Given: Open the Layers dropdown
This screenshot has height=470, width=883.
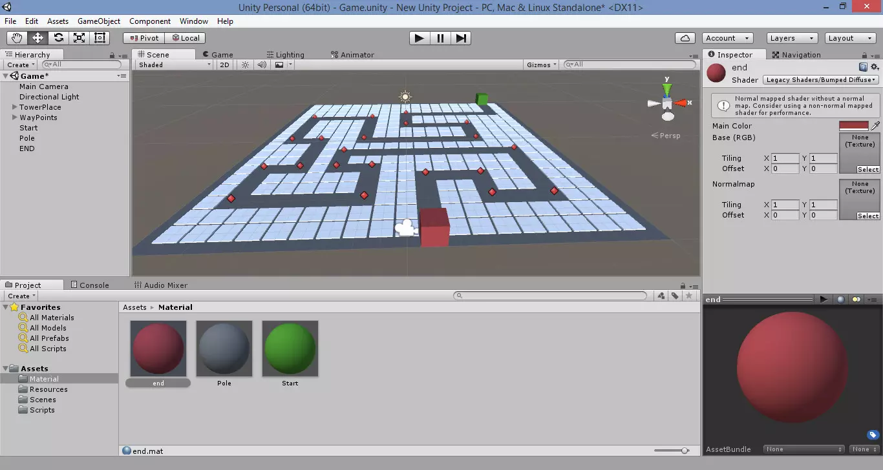Looking at the screenshot, I should (791, 38).
